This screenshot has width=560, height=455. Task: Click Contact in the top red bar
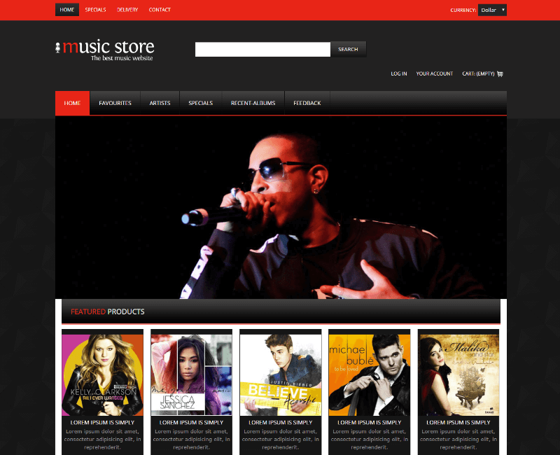click(160, 10)
